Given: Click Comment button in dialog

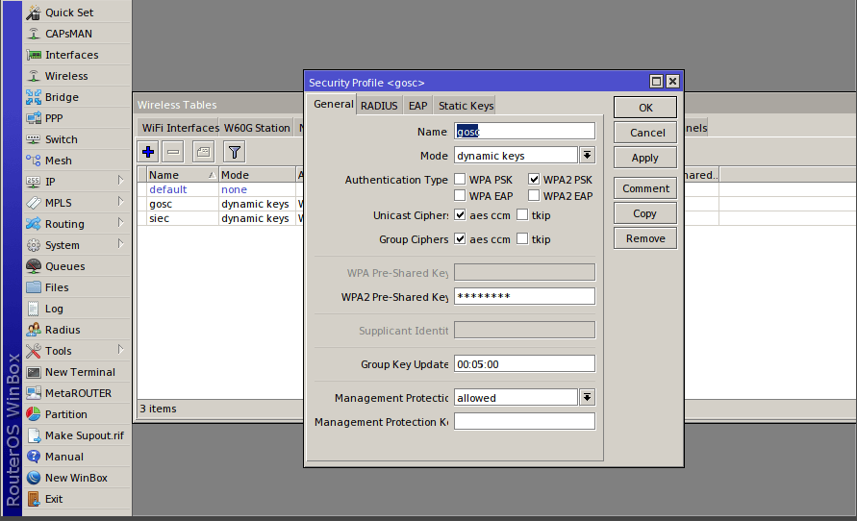Looking at the screenshot, I should click(x=645, y=188).
